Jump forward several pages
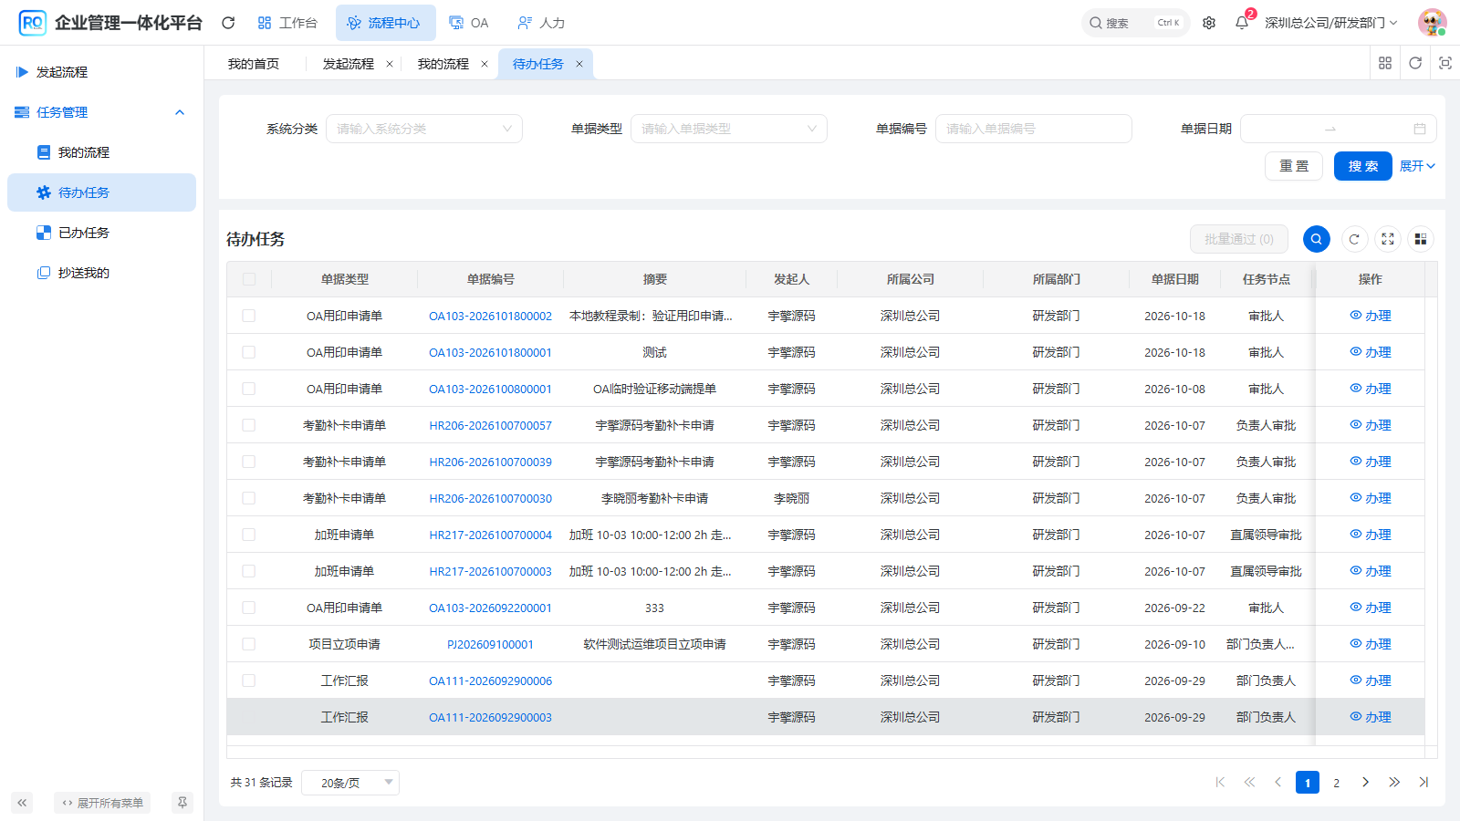The width and height of the screenshot is (1460, 821). point(1394,783)
